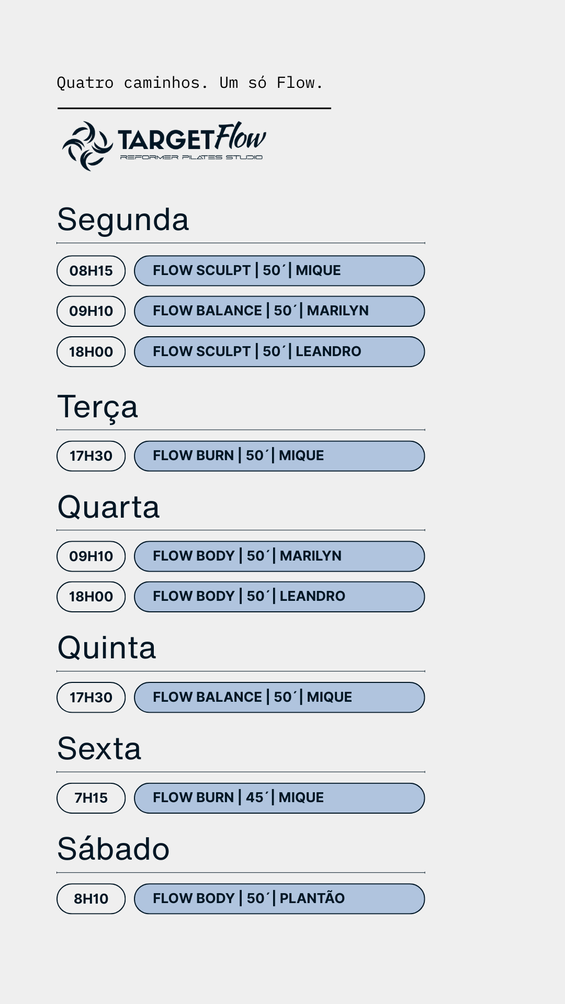The image size is (565, 1004).
Task: Open Monday Flow Balance class with Marilyn
Action: 279,311
